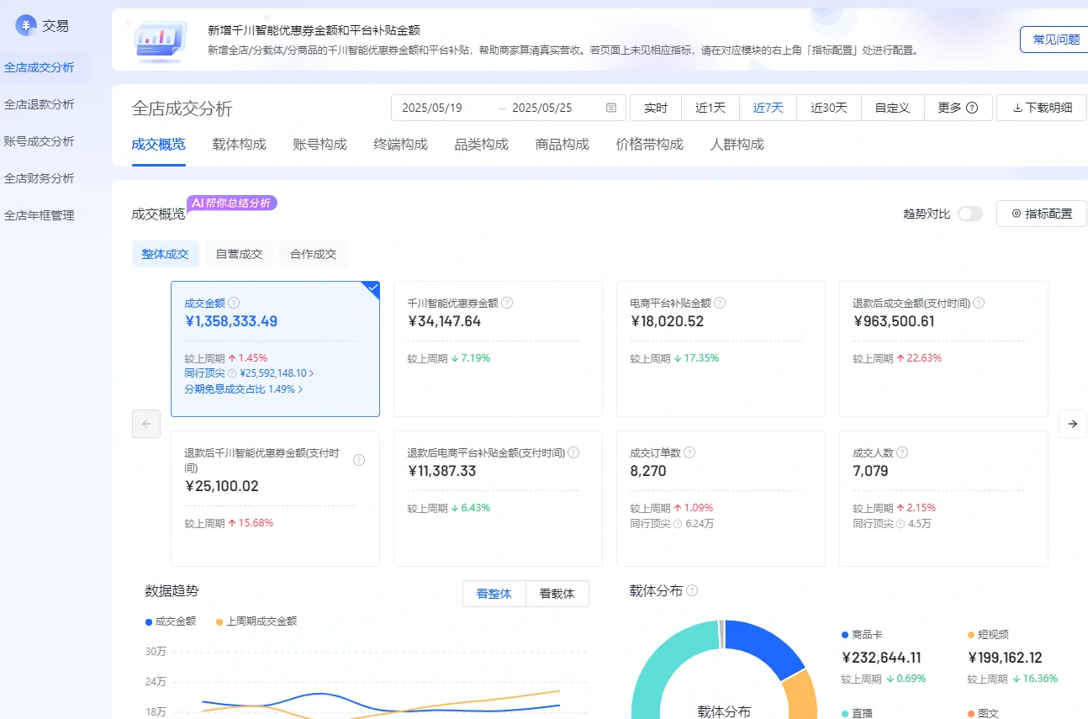1088x719 pixels.
Task: Select the 成交金额 metric card
Action: pos(275,349)
